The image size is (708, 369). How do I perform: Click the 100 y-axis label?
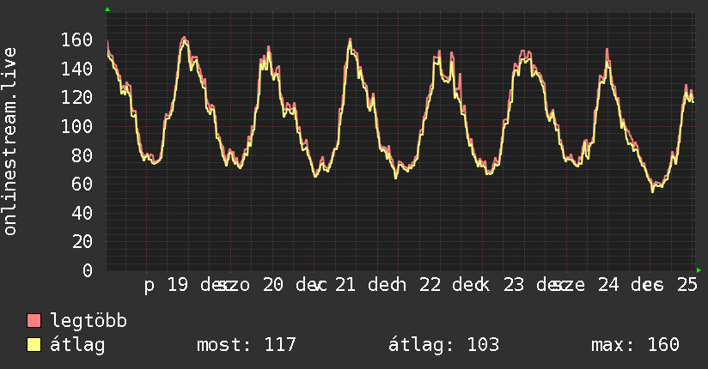[x=76, y=126]
